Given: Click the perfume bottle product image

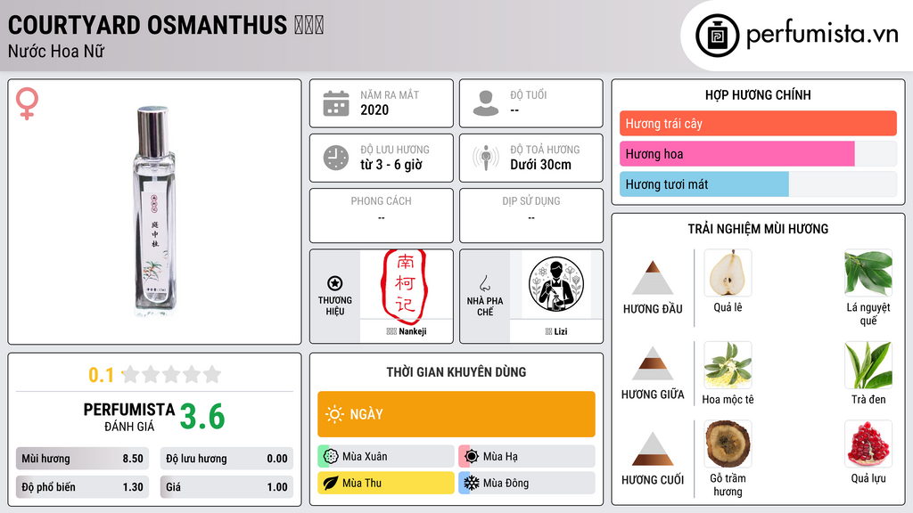Looking at the screenshot, I should pos(153,211).
